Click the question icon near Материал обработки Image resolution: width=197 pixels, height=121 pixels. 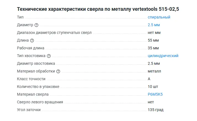(x=58, y=71)
